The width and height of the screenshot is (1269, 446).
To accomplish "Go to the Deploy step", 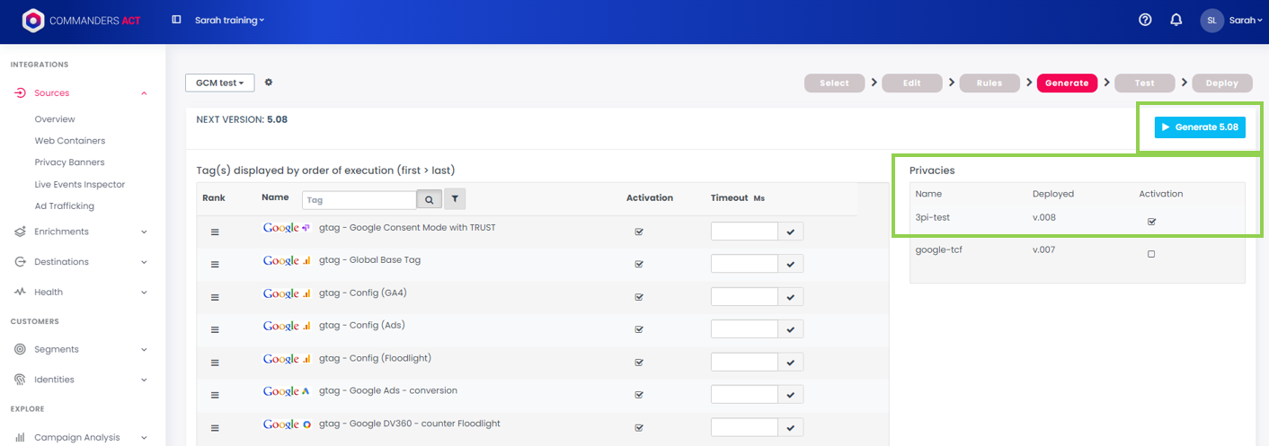I will pos(1221,83).
